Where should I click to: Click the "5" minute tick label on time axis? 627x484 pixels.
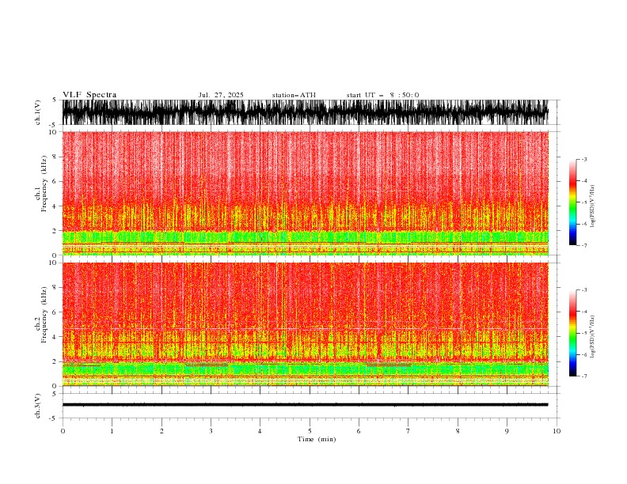pyautogui.click(x=310, y=431)
